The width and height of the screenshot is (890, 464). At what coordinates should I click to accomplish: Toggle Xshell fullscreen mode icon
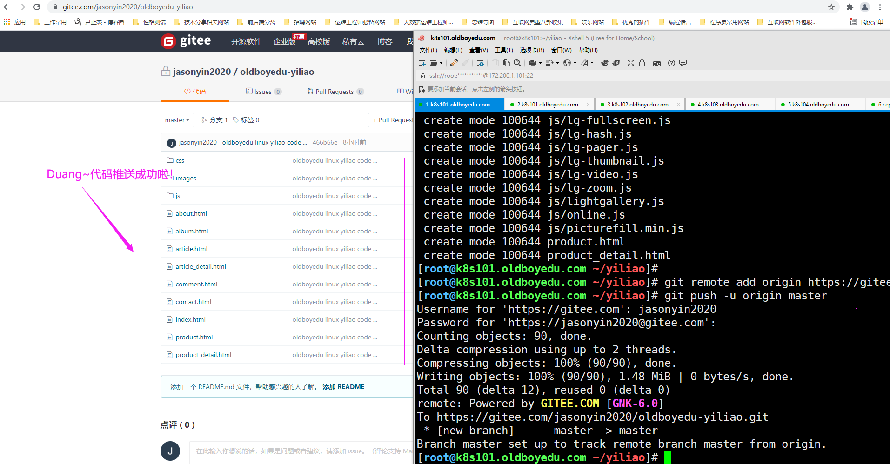point(631,63)
